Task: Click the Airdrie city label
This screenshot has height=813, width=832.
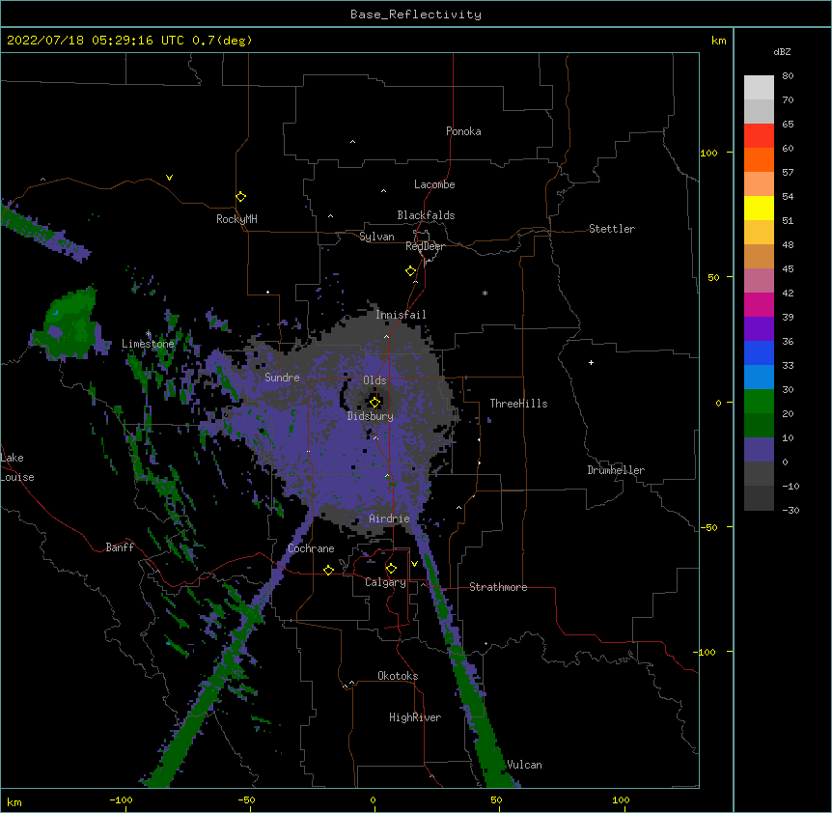Action: [390, 519]
